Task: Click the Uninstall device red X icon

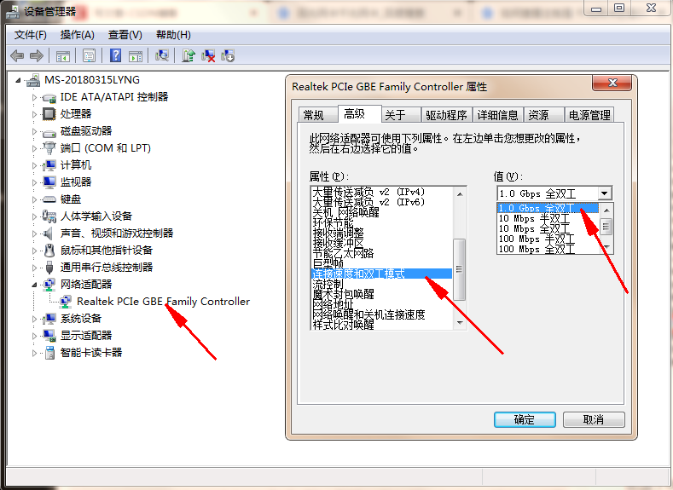Action: coord(208,55)
